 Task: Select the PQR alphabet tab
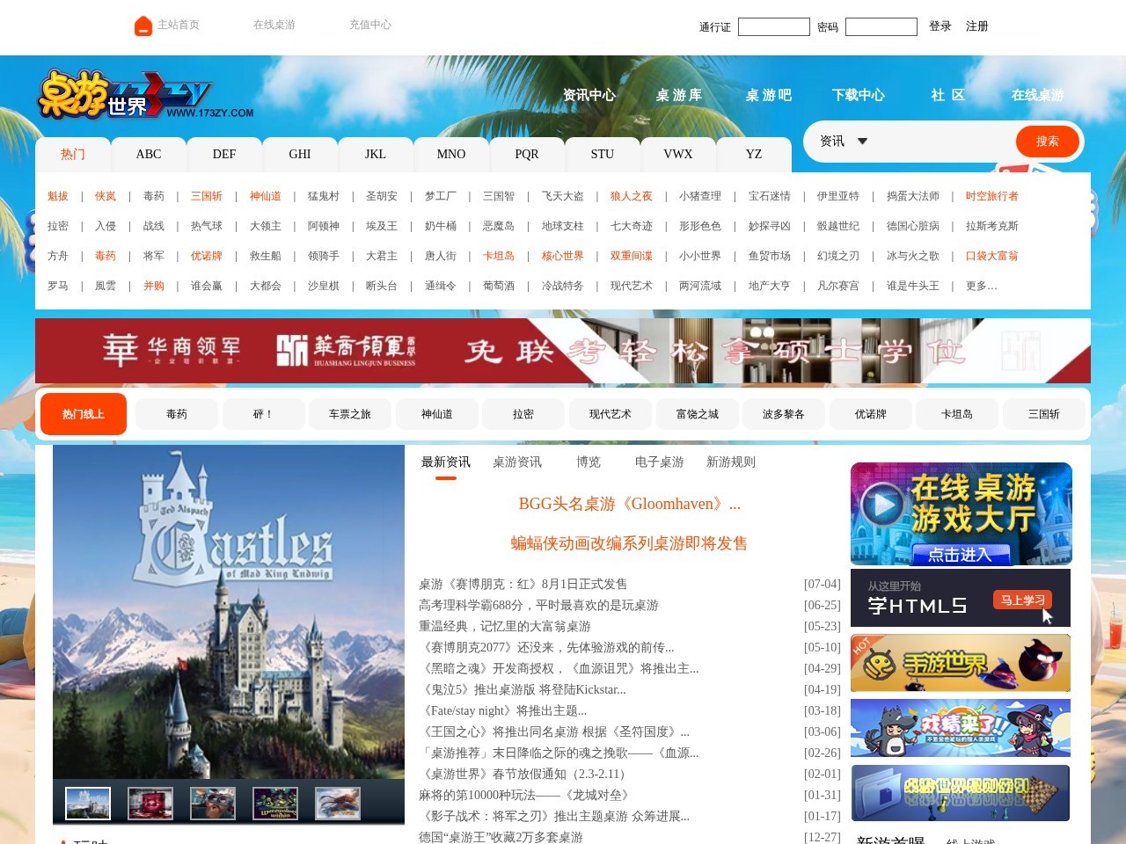(x=527, y=155)
